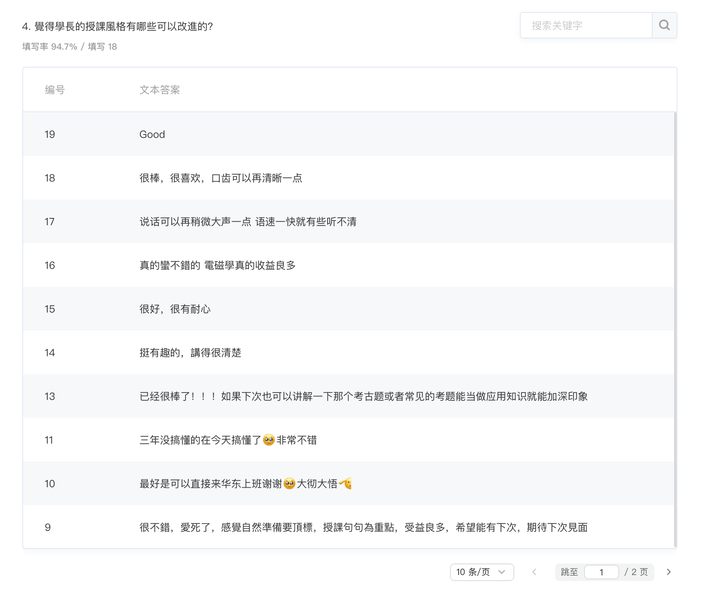Focus the 搜索关键字 search input field
The width and height of the screenshot is (710, 596).
coord(586,26)
